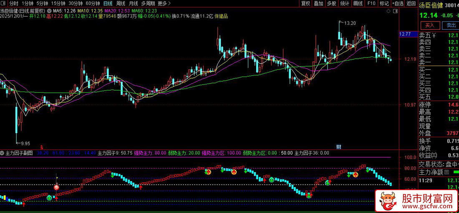Image resolution: width=459 pixels, height=213 pixels.
Task: Click the ¥ icon next to 卖五
Action: click(434, 35)
